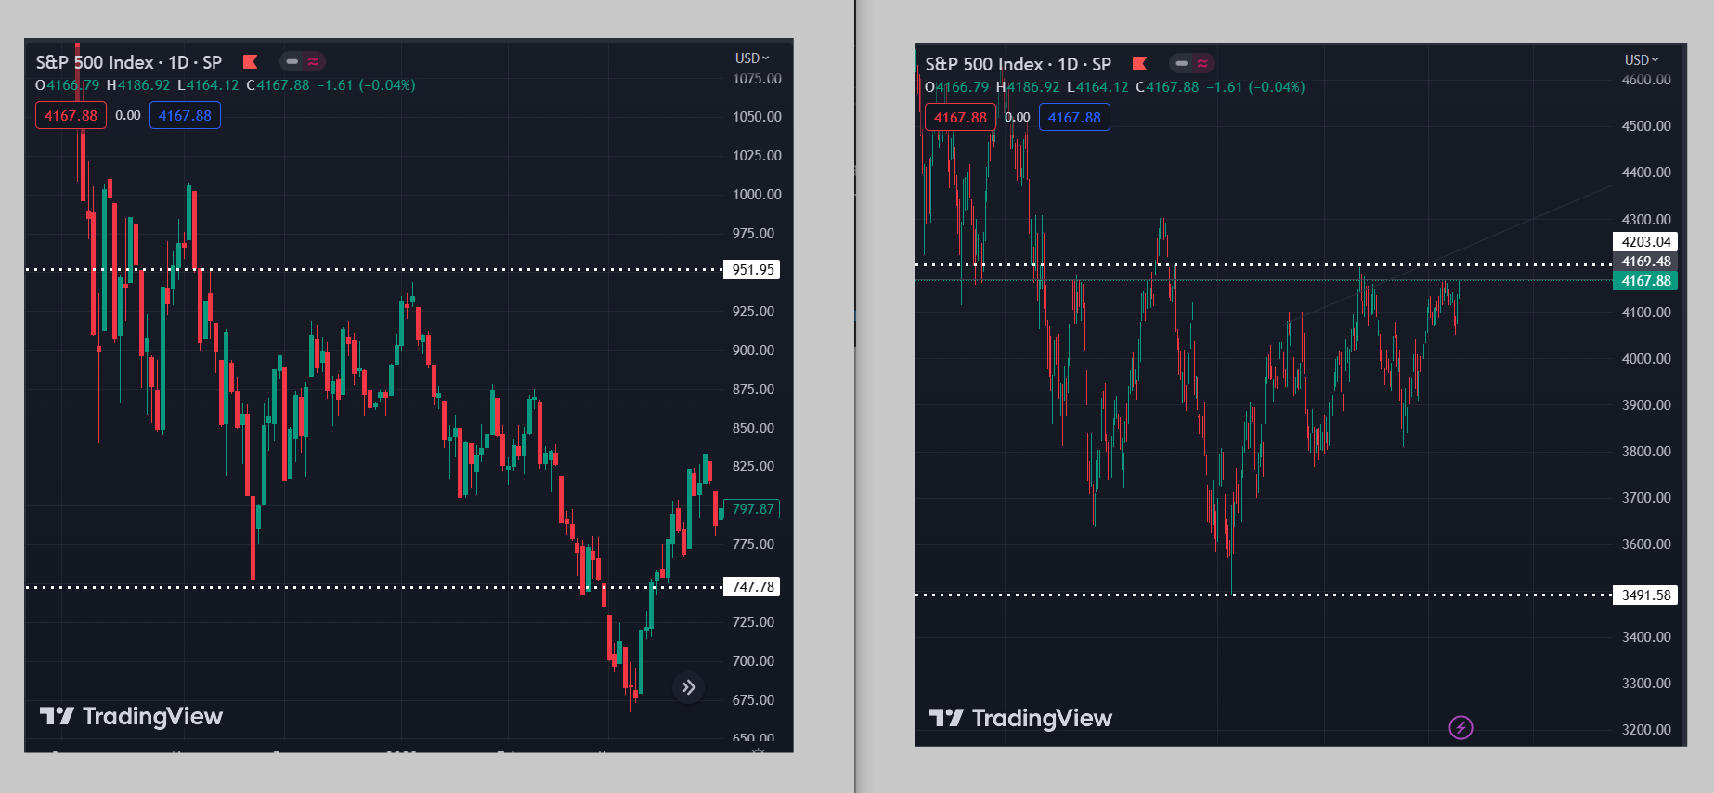The width and height of the screenshot is (1714, 793).
Task: Click the purple lightning bolt icon
Action: tap(1461, 728)
